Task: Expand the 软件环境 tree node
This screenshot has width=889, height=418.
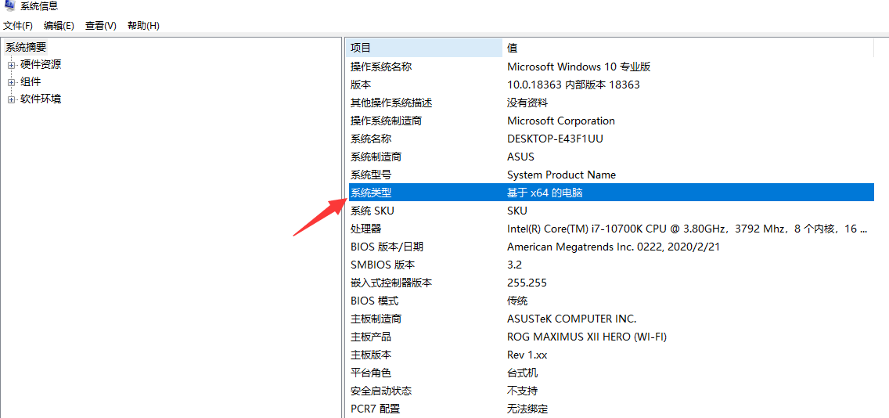Action: point(11,100)
